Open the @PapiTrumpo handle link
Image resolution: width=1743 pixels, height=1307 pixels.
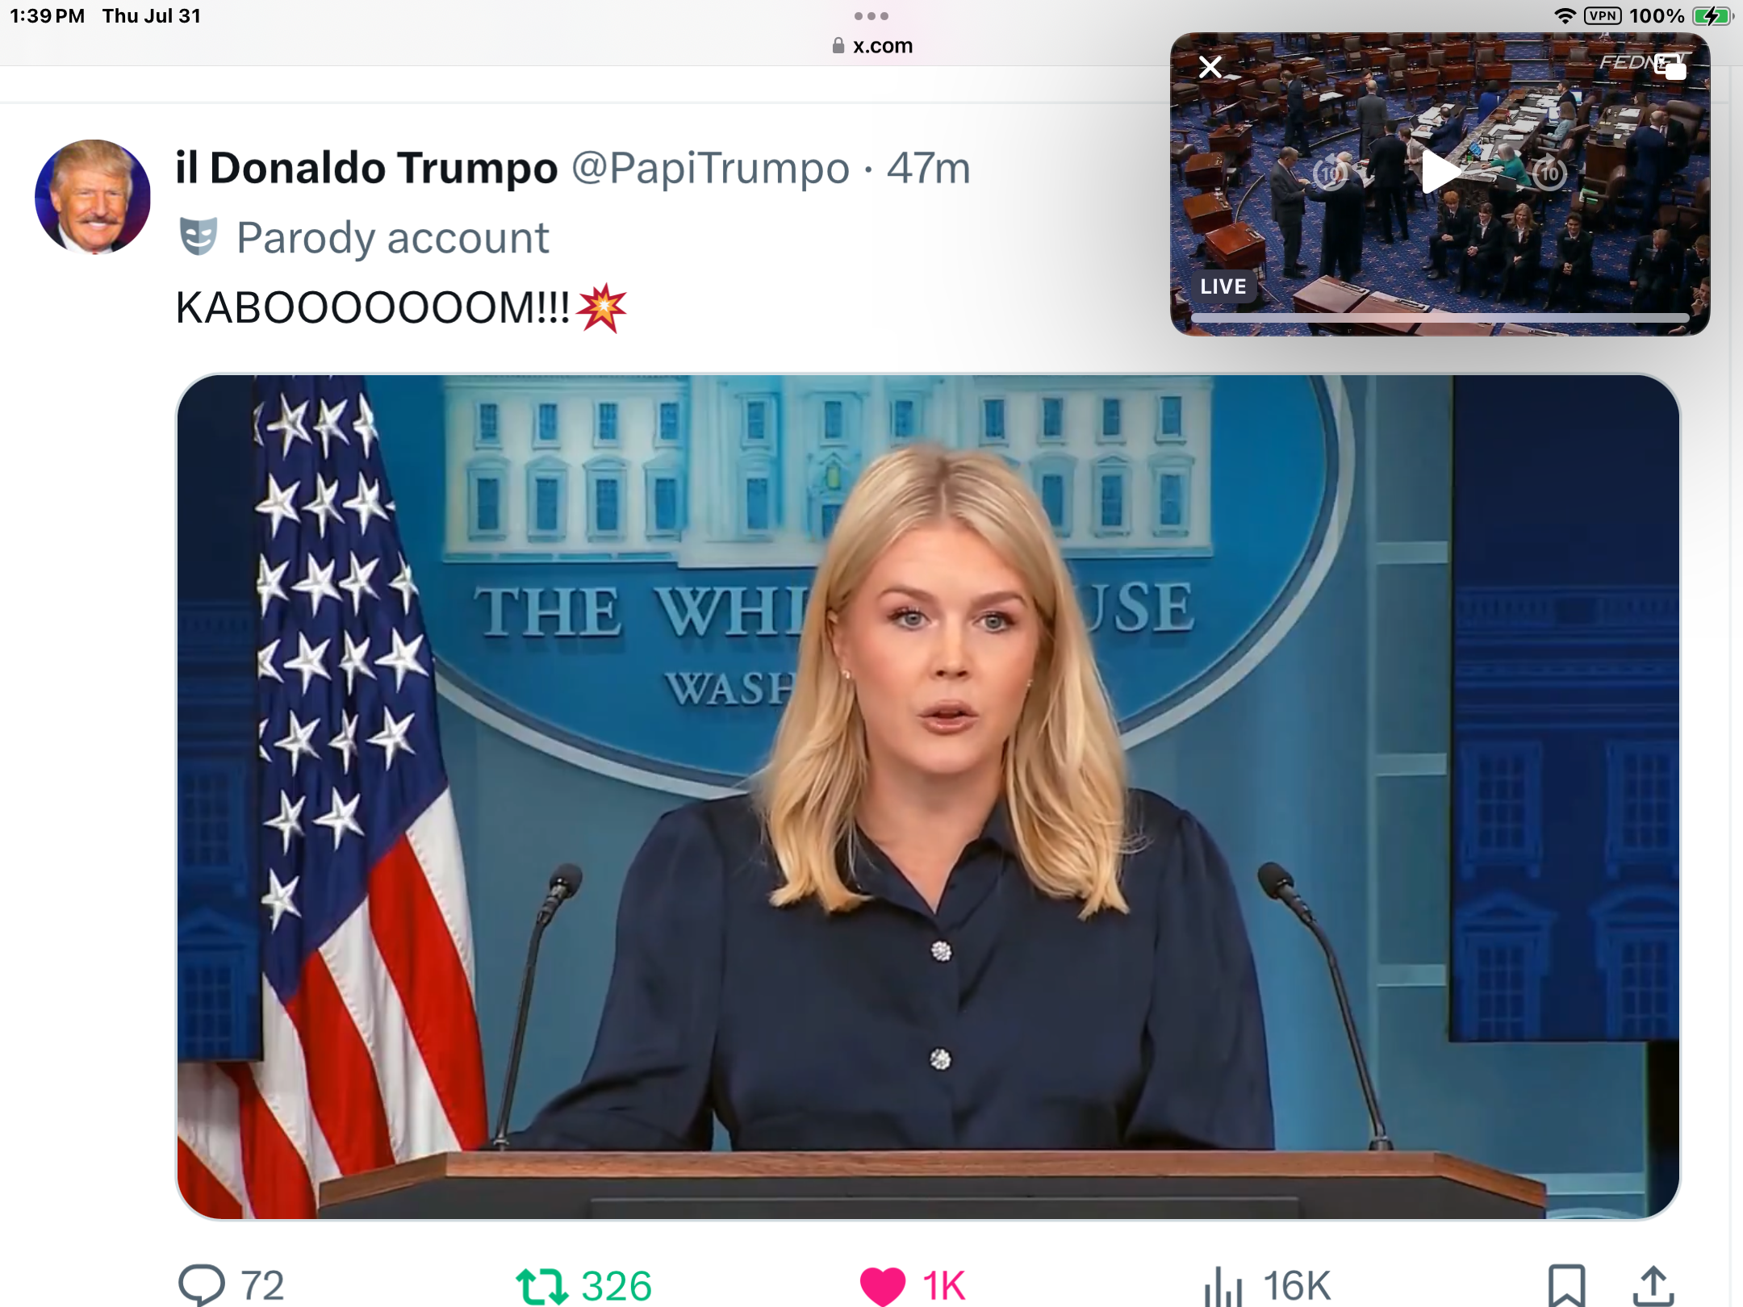click(x=711, y=168)
